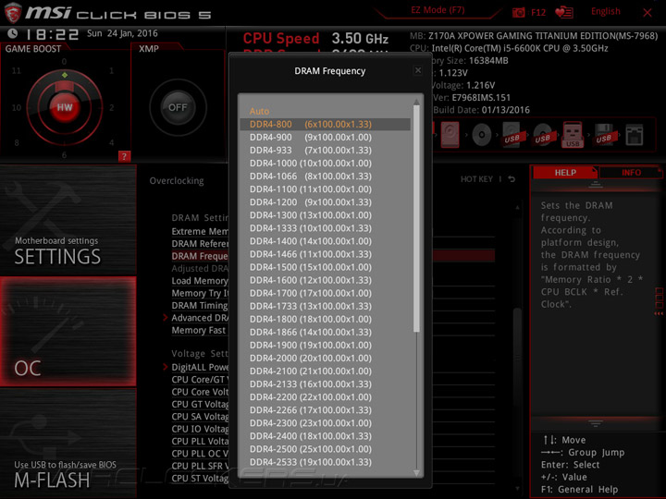Select the USB floppy boot device icon
Image resolution: width=666 pixels, height=499 pixels.
[604, 135]
